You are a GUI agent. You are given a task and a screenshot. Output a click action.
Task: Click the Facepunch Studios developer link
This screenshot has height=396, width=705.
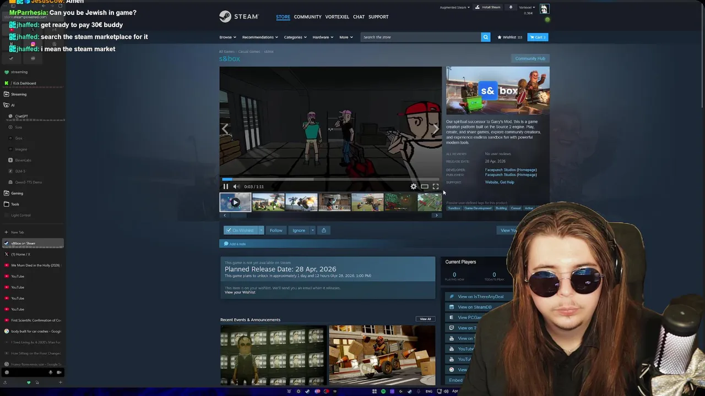[511, 170]
